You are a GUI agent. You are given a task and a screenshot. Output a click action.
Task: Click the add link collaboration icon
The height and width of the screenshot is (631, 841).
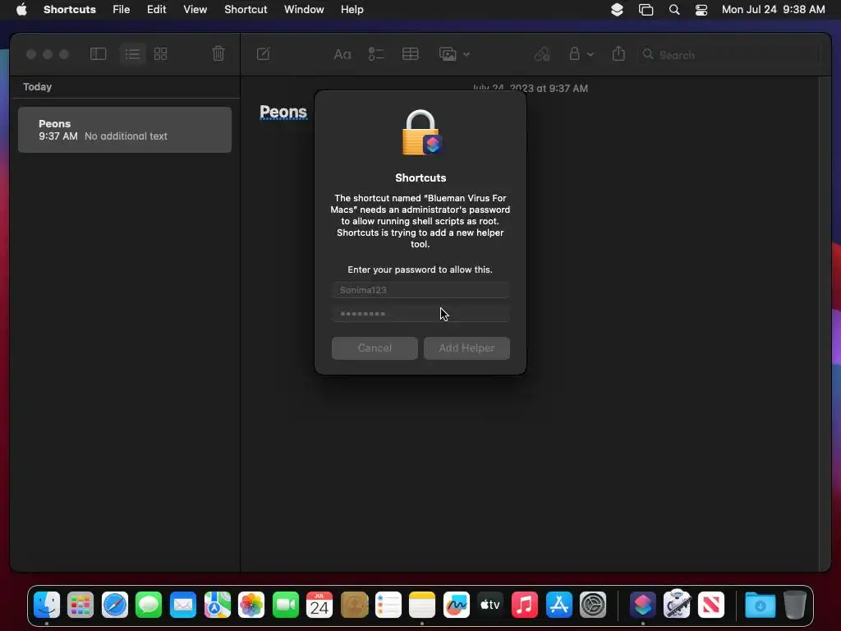click(542, 53)
